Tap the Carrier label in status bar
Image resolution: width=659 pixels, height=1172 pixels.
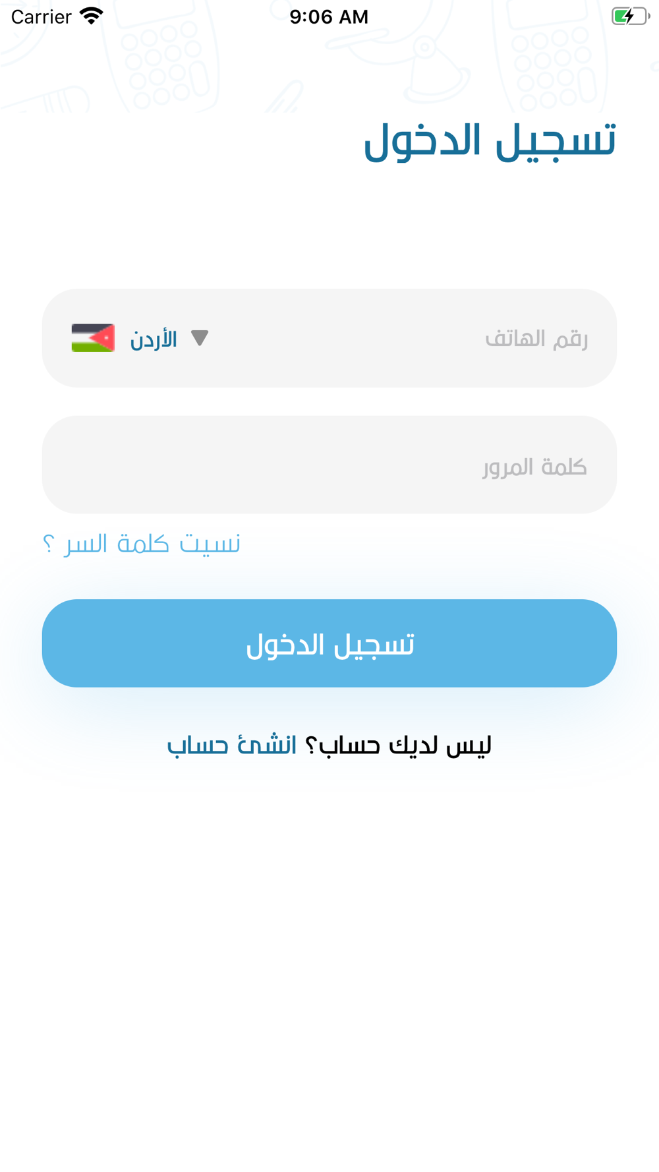(x=42, y=16)
